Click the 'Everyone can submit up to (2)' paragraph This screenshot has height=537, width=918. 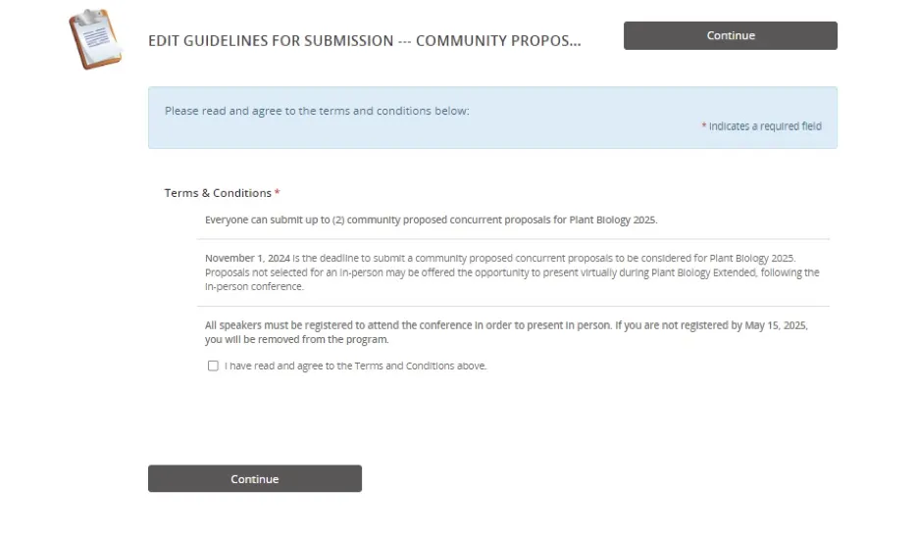click(x=431, y=220)
